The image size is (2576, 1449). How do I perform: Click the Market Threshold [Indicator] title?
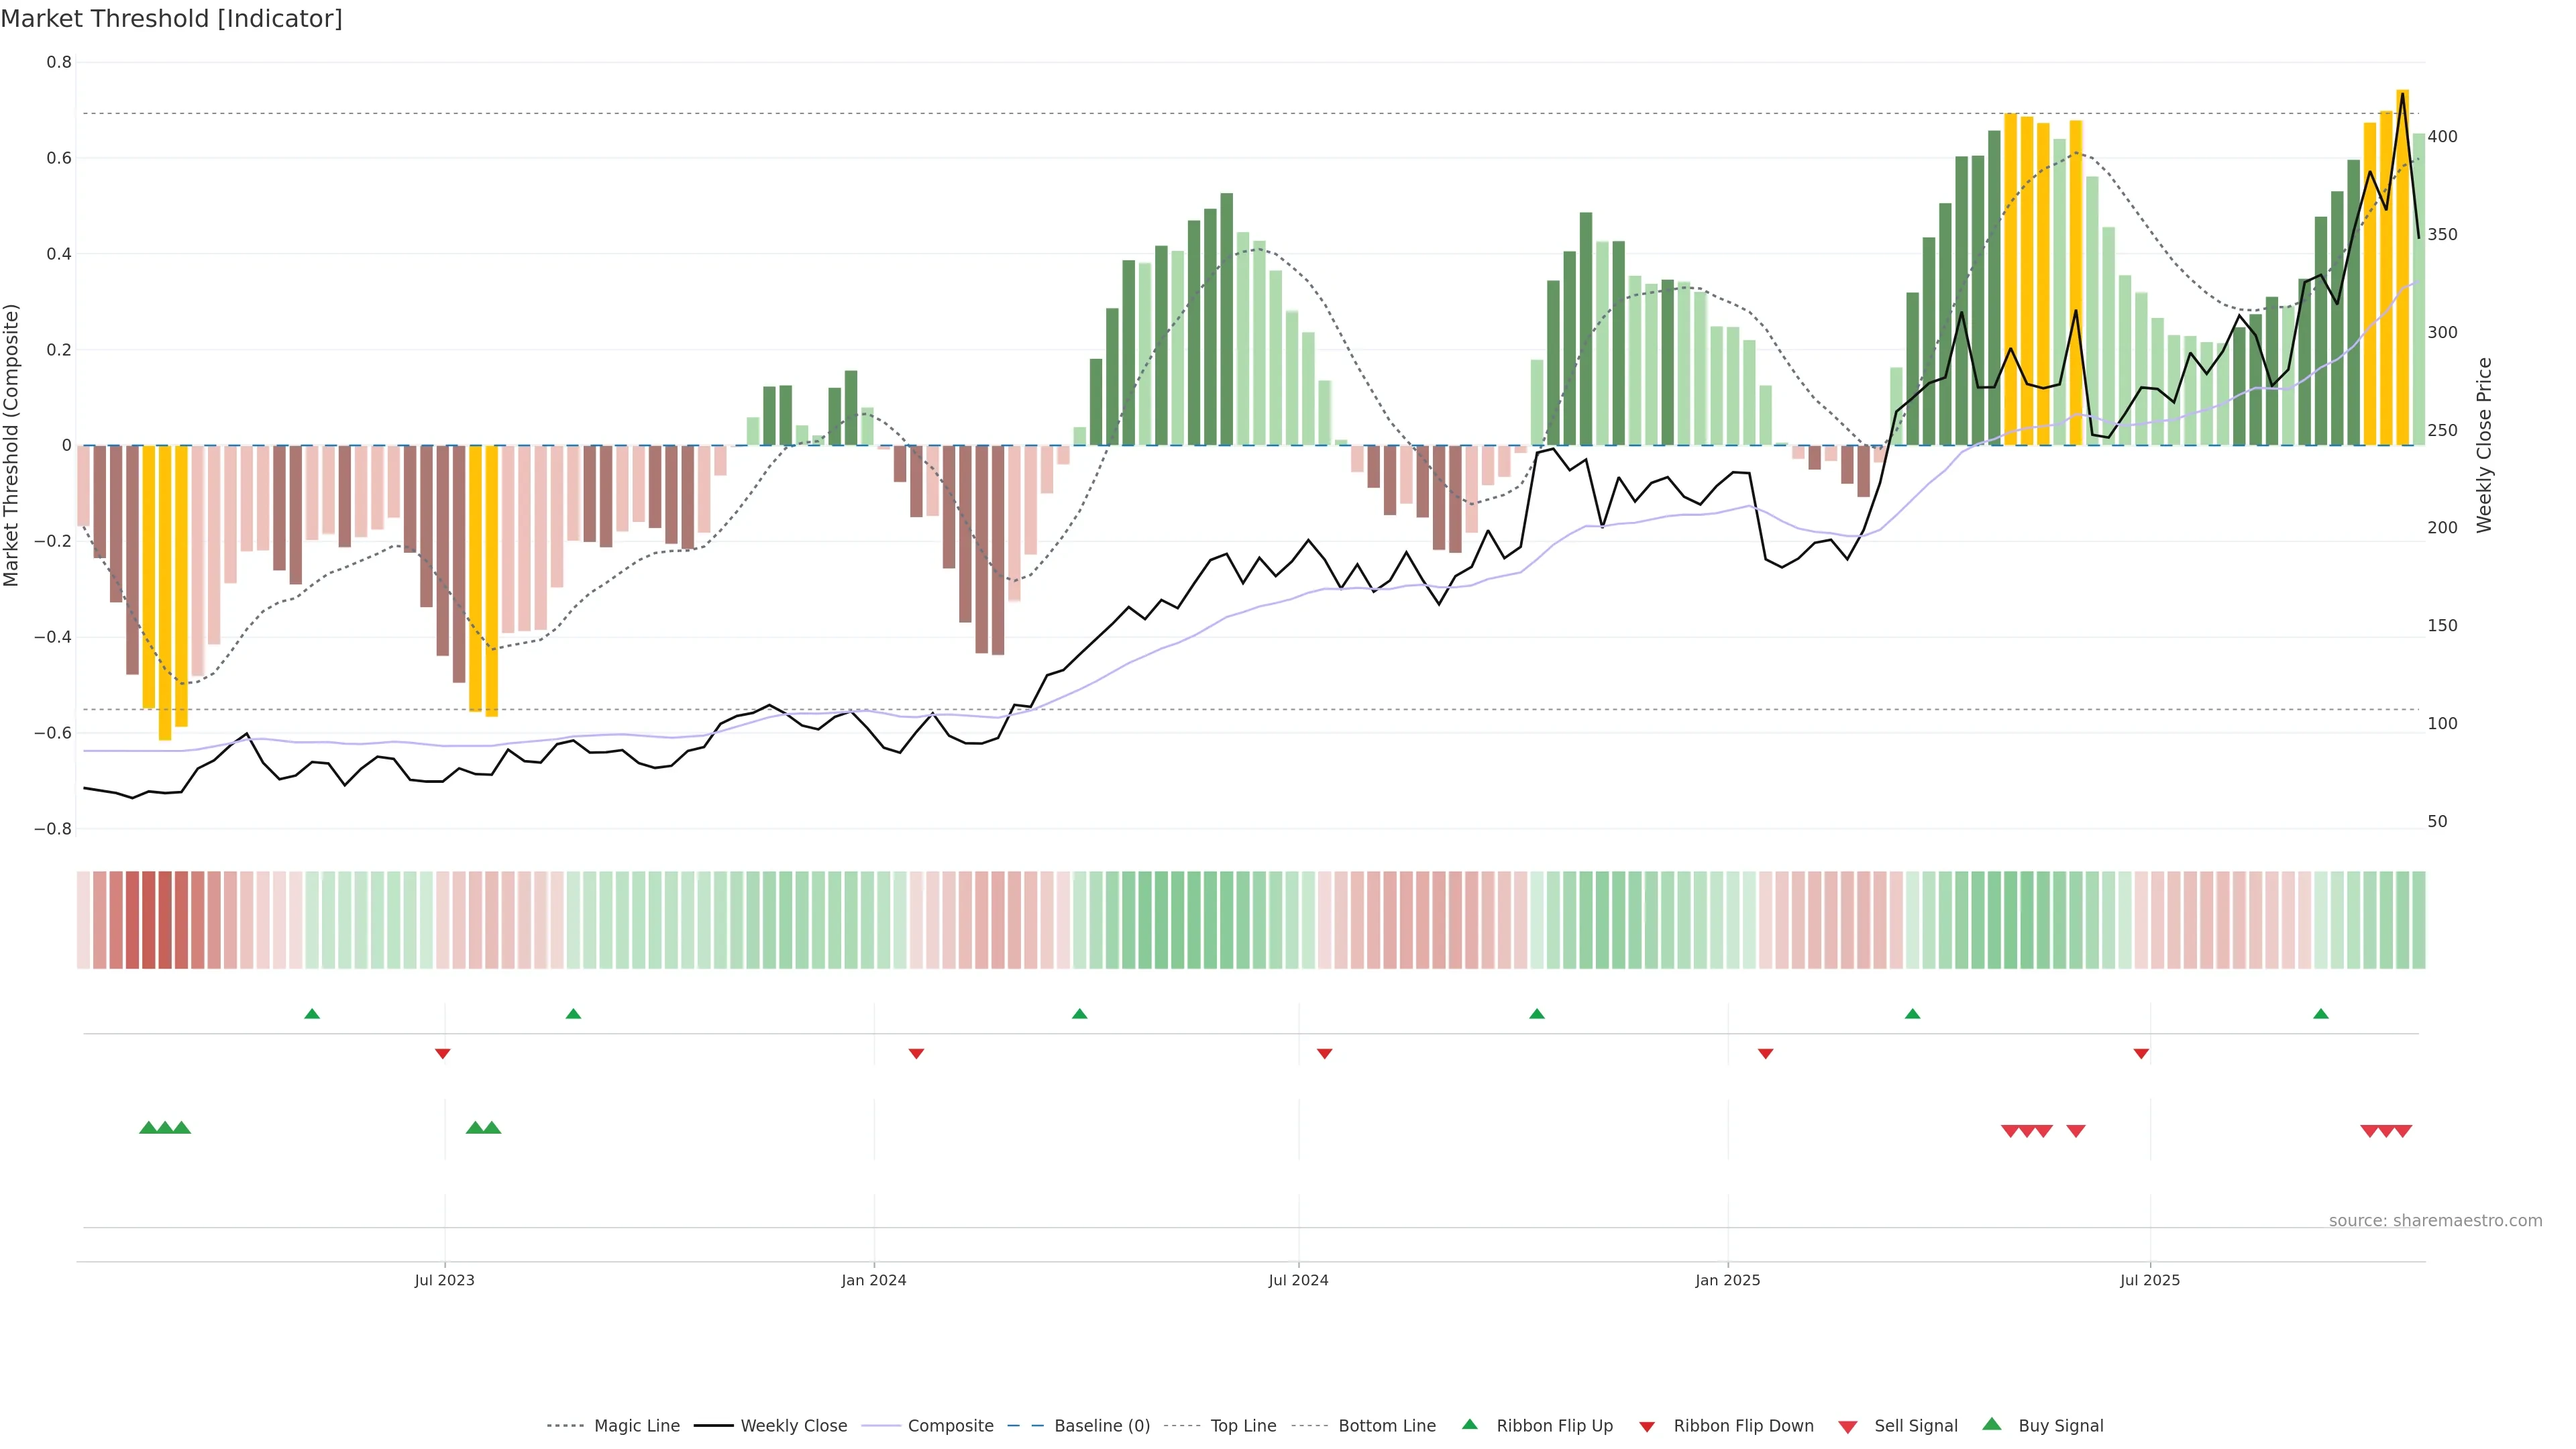point(171,19)
